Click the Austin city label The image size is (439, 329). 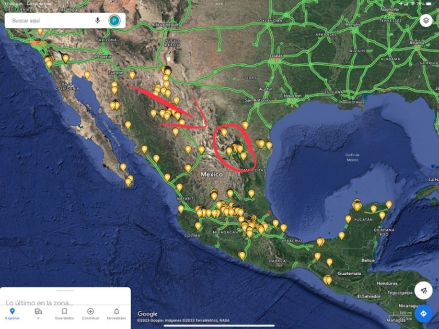[265, 89]
